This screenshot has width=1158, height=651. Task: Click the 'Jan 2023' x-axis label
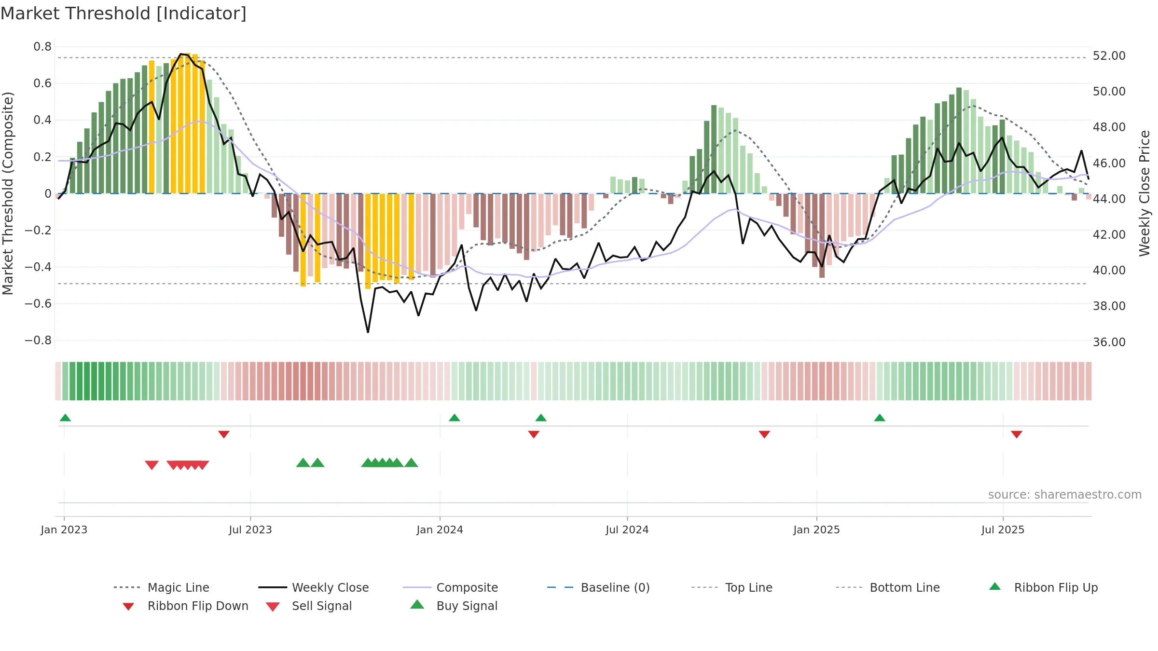pyautogui.click(x=64, y=530)
